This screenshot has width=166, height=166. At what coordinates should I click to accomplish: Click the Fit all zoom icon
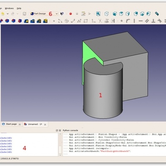tap(98, 14)
